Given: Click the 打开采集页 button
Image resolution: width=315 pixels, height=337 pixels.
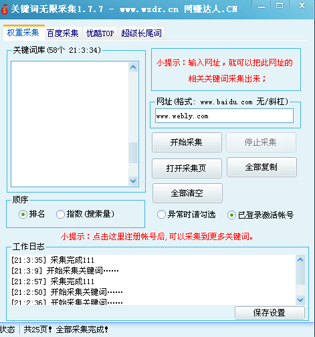Looking at the screenshot, I should click(x=187, y=168).
